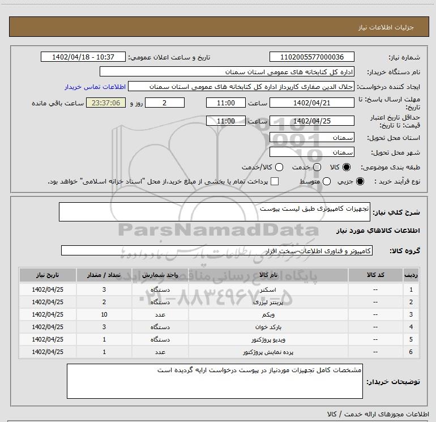
Task: Select the کالا radio button
Action: [347, 167]
